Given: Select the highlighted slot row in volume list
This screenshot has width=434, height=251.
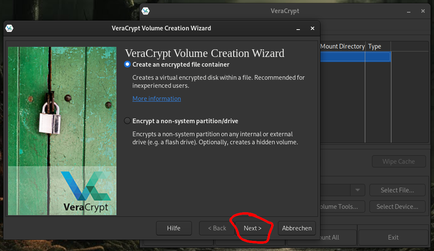Looking at the screenshot, I should click(356, 57).
